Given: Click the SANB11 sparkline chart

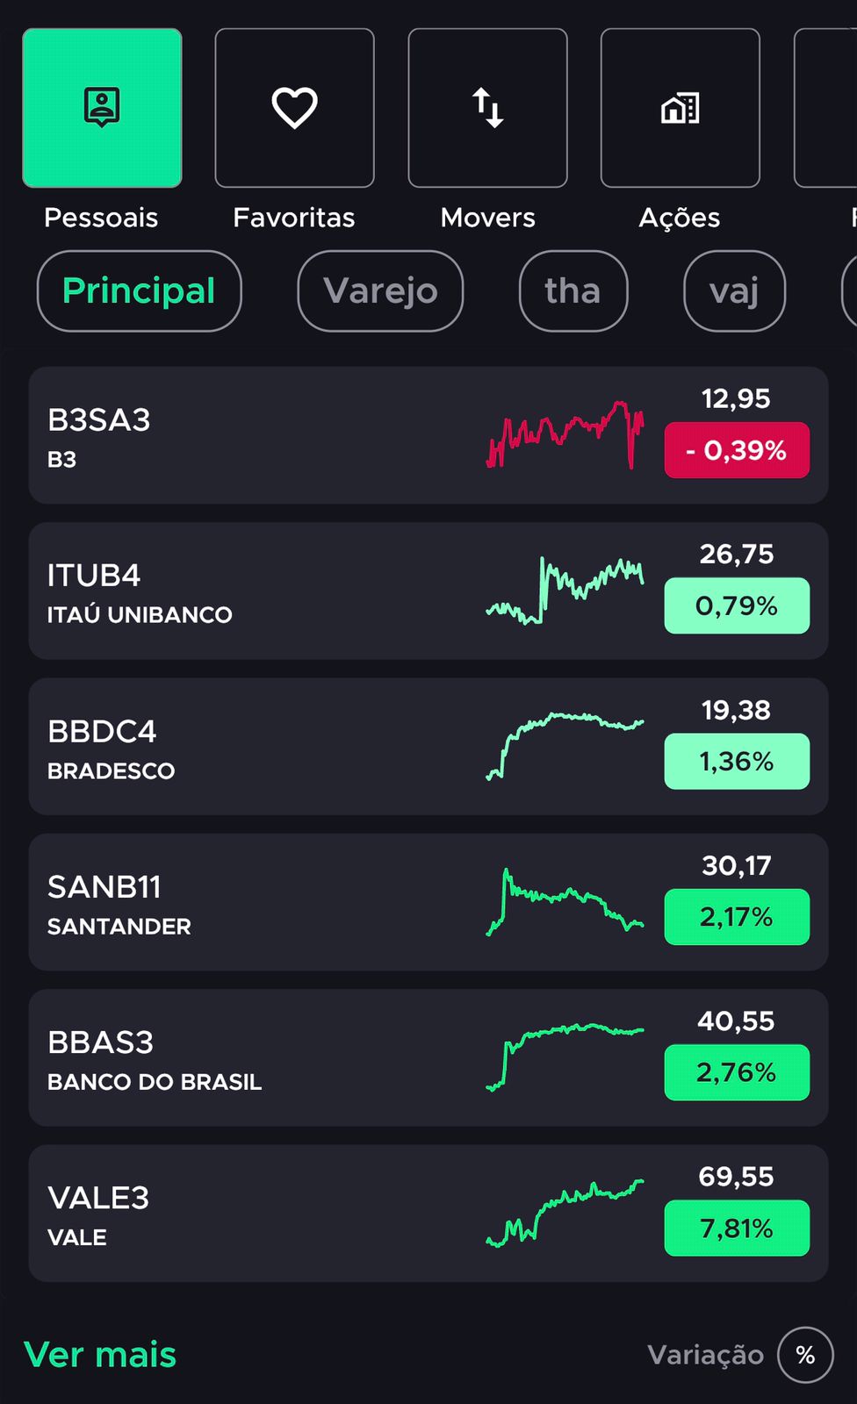Looking at the screenshot, I should [565, 902].
